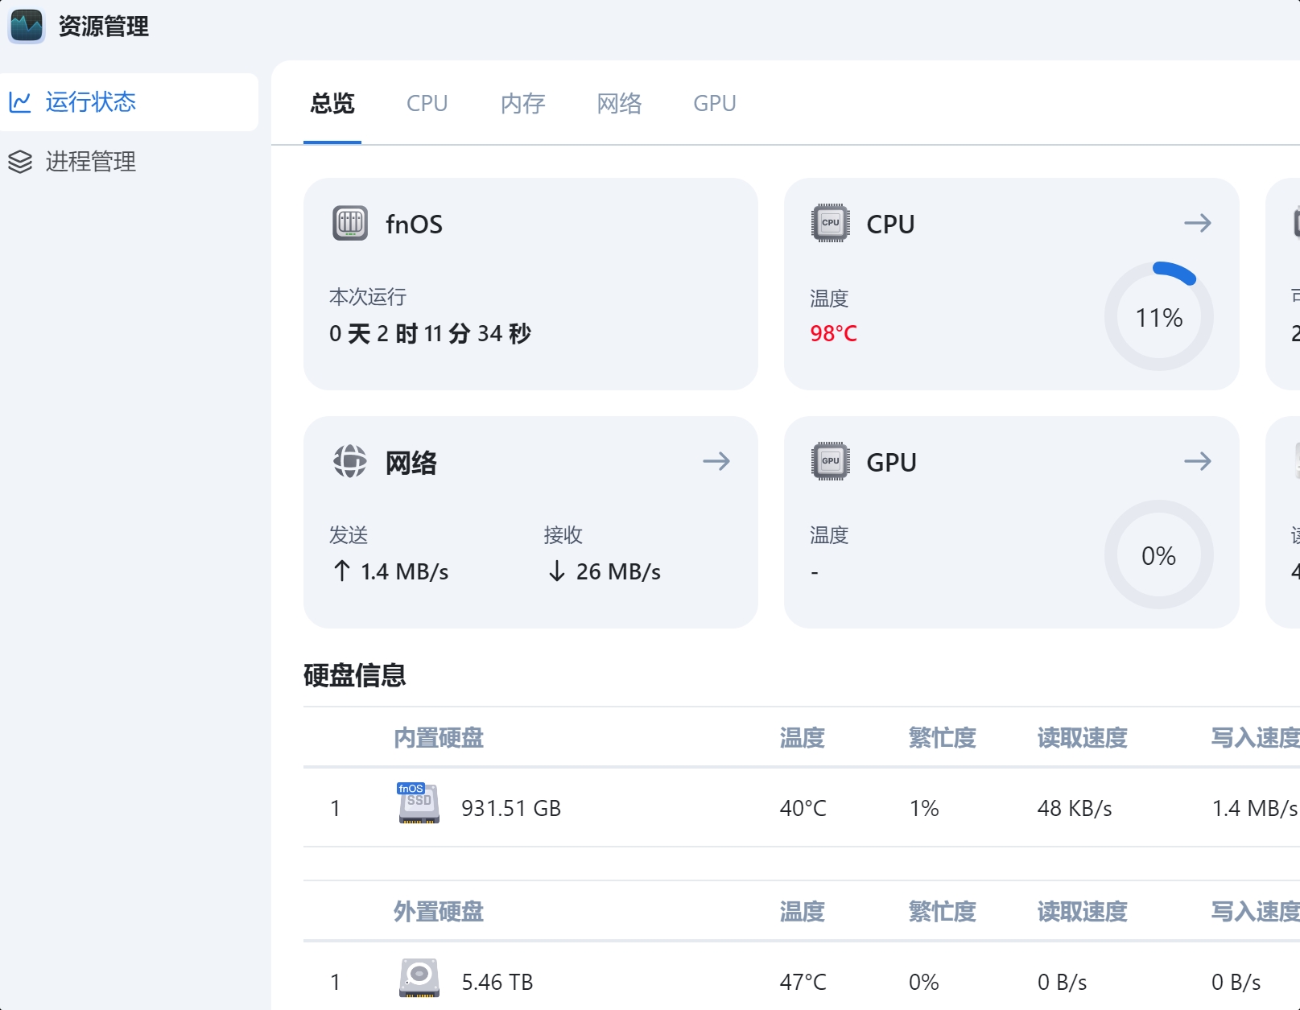Expand network details with the arrow

(716, 461)
